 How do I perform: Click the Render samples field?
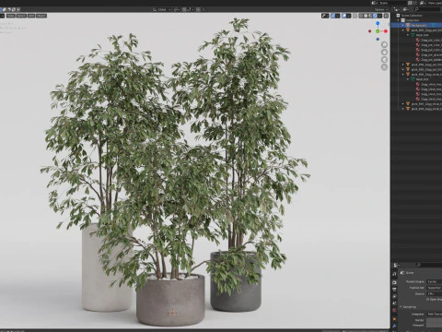tap(434, 320)
